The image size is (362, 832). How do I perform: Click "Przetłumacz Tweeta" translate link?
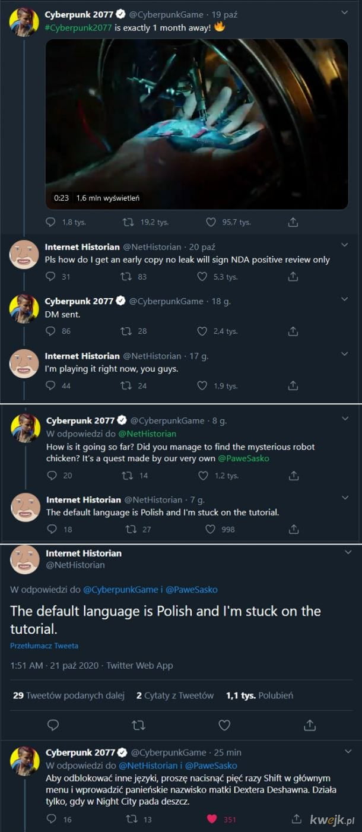(x=44, y=646)
